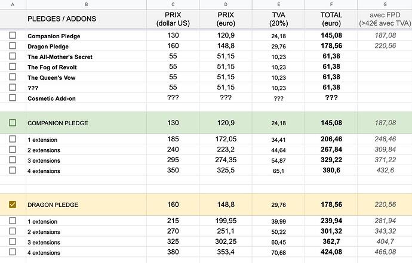Check the green COMPANION PLEDGE section checkbox
The width and height of the screenshot is (412, 263).
pos(13,123)
